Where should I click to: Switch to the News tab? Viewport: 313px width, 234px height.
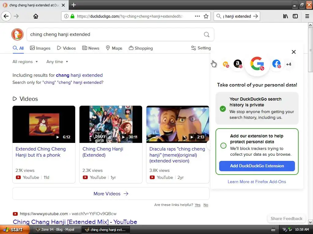90,48
